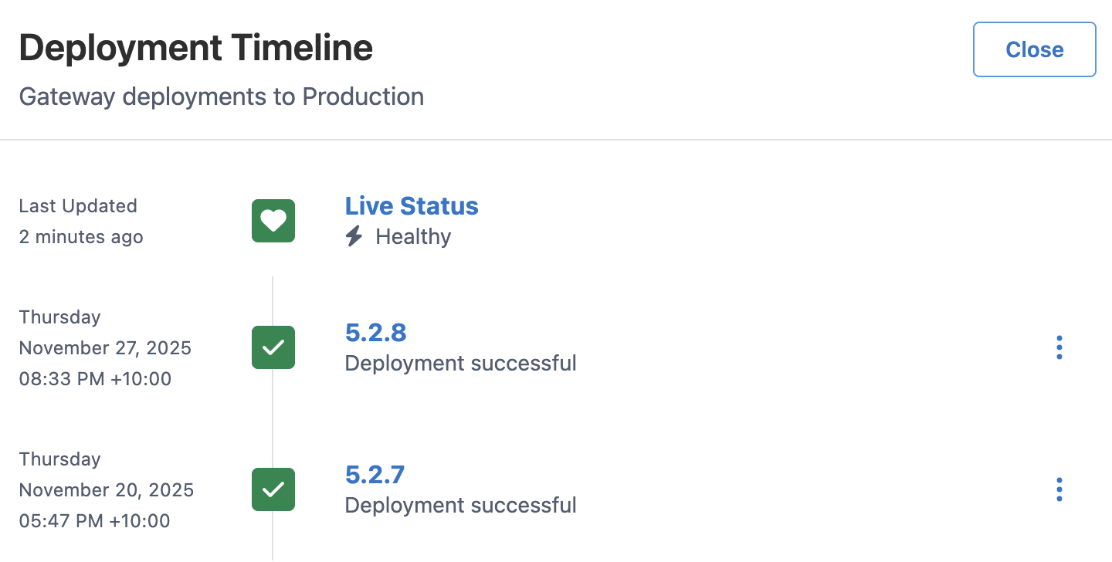Click the Healthy status label text
The width and height of the screenshot is (1112, 562).
[x=412, y=237]
